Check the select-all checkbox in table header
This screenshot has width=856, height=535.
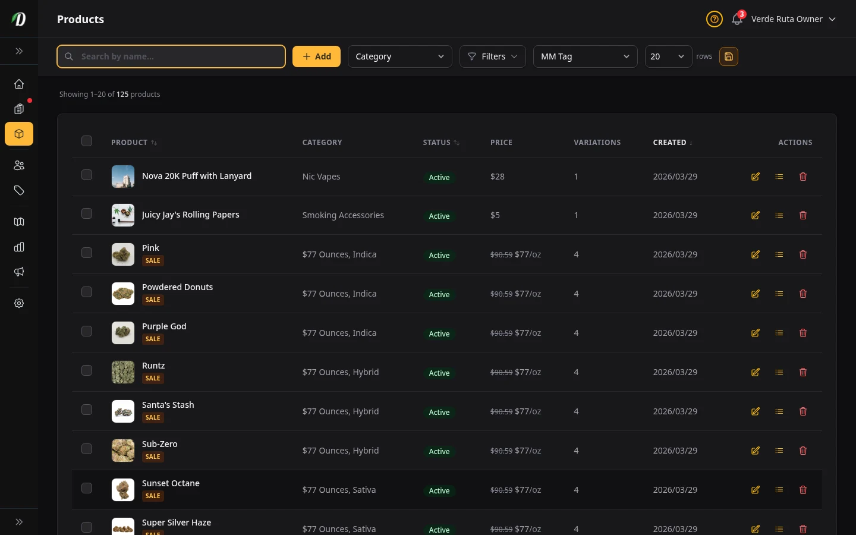point(87,141)
